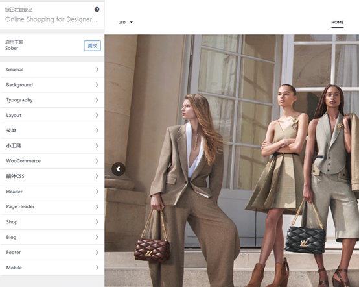
Task: Open the WooCommerce settings section
Action: (52, 161)
